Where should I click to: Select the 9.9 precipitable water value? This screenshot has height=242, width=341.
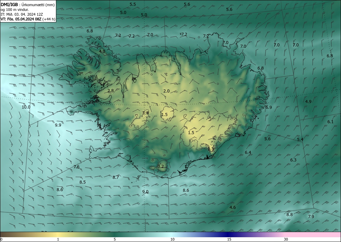tap(58, 125)
